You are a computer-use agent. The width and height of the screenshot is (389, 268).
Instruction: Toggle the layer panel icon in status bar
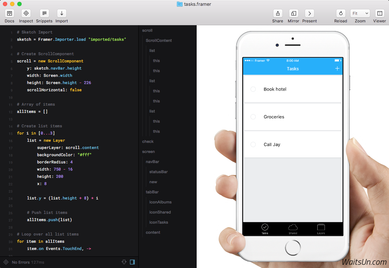(x=132, y=262)
